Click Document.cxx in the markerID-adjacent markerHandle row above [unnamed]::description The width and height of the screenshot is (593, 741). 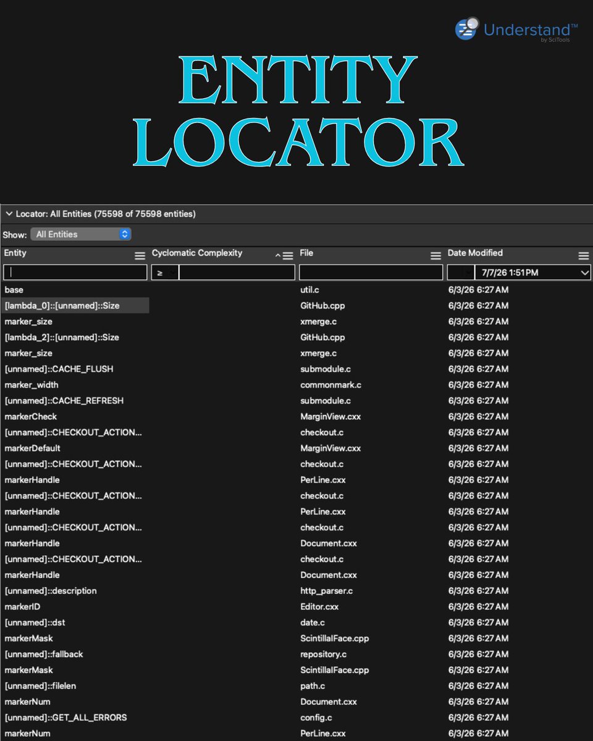click(x=329, y=575)
